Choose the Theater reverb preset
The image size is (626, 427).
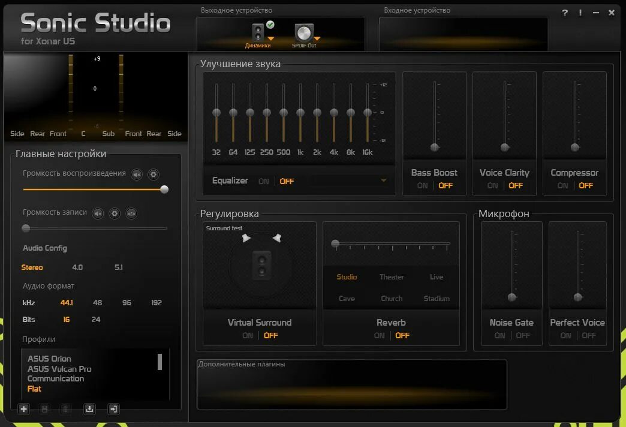tap(392, 277)
